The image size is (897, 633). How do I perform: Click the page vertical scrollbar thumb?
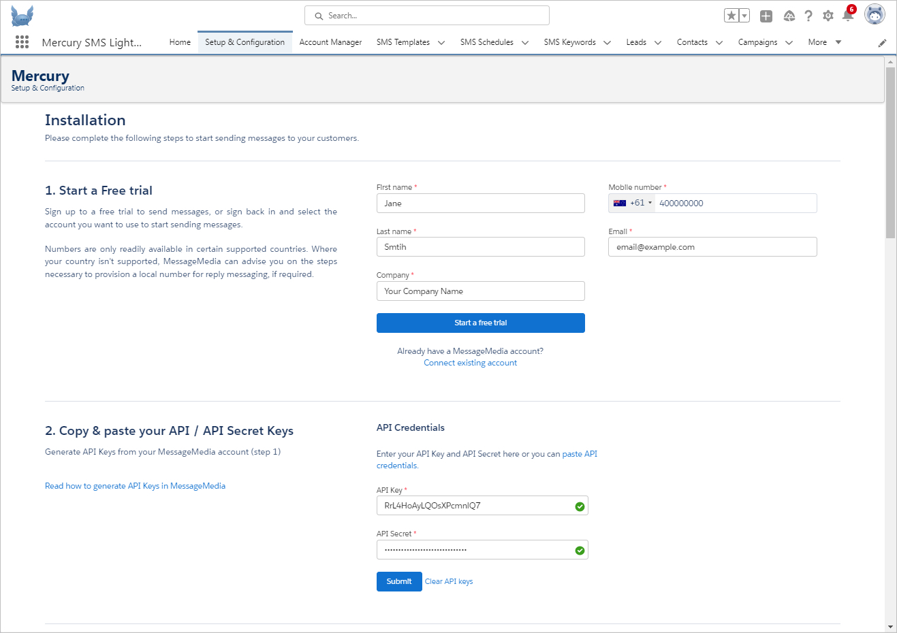[890, 152]
